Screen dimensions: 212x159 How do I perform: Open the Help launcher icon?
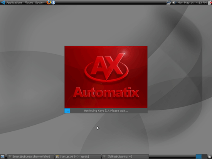pyautogui.click(x=53, y=2)
